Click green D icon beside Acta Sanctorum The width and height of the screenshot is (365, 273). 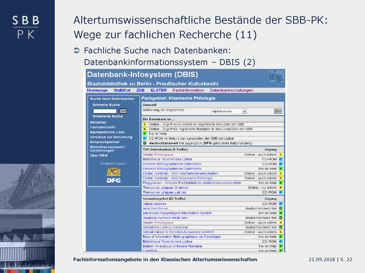pos(281,208)
